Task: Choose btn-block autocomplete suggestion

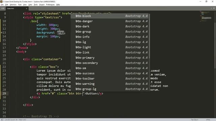Action: (110, 16)
